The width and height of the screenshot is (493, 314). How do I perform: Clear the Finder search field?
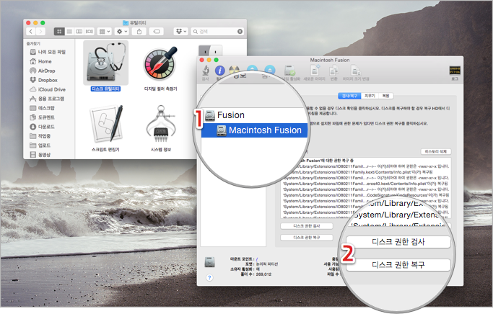pos(240,32)
